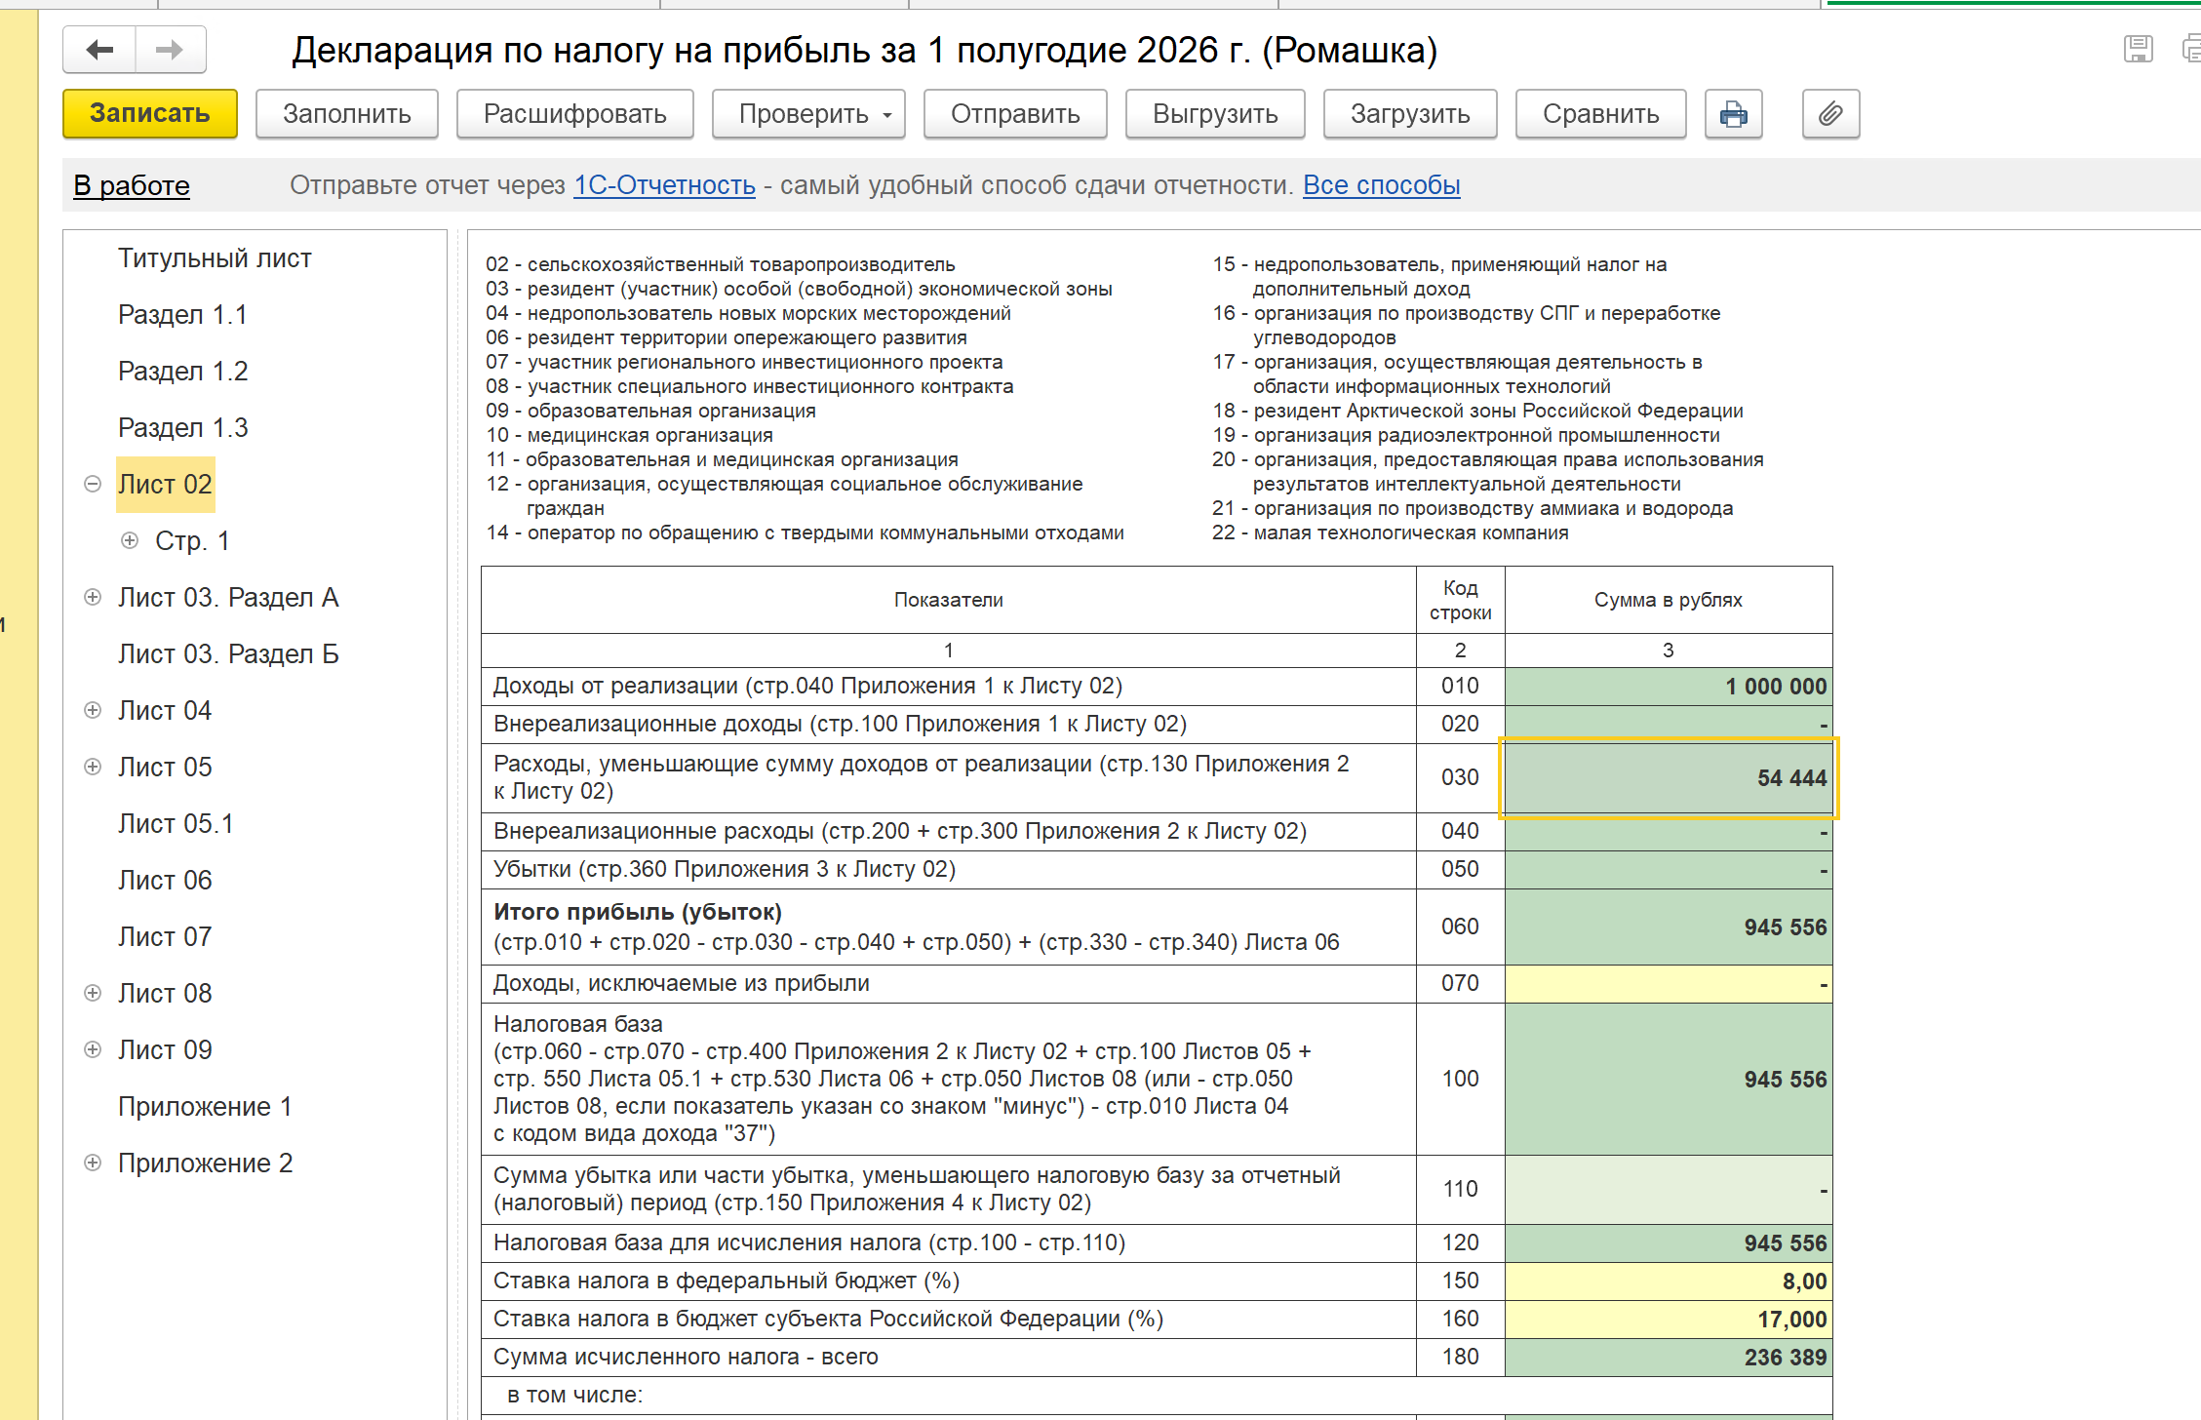This screenshot has width=2201, height=1420.
Task: Select Приложение 1 in the tree
Action: tap(205, 1107)
